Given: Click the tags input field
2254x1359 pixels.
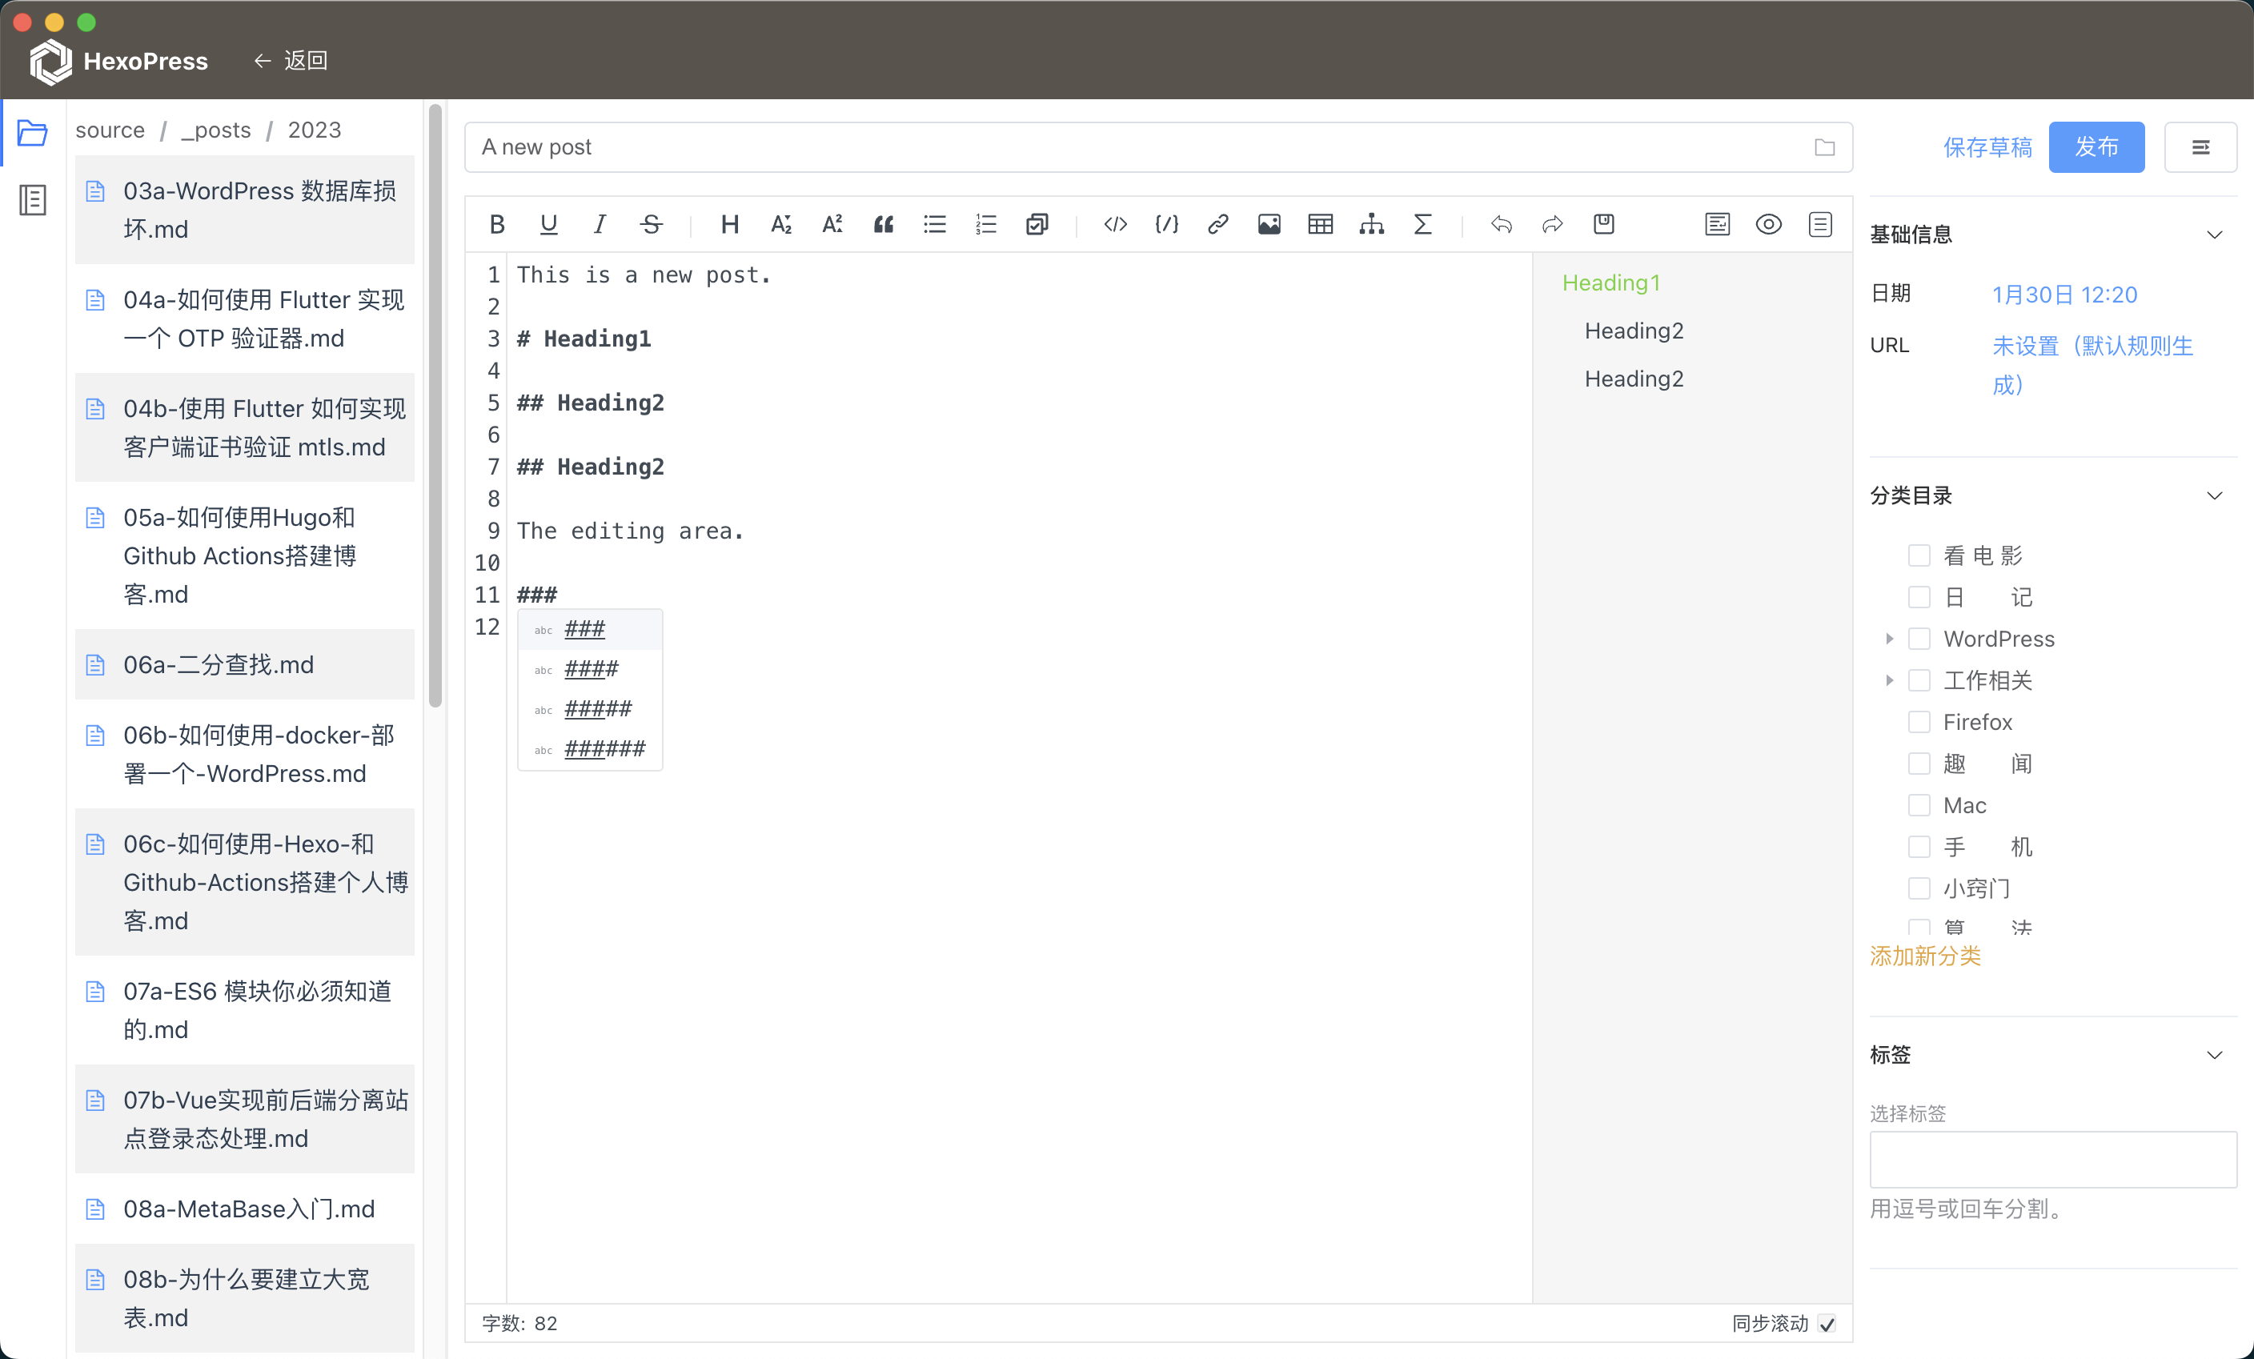Looking at the screenshot, I should coord(2053,1160).
